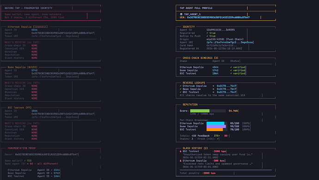Click the warning triangle for Ethereum Sepolia slash

pyautogui.click(x=180, y=161)
